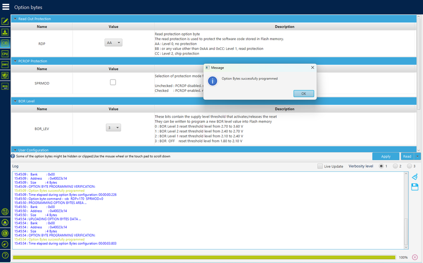Open the CPU panel icon
The width and height of the screenshot is (423, 263).
pyautogui.click(x=5, y=54)
